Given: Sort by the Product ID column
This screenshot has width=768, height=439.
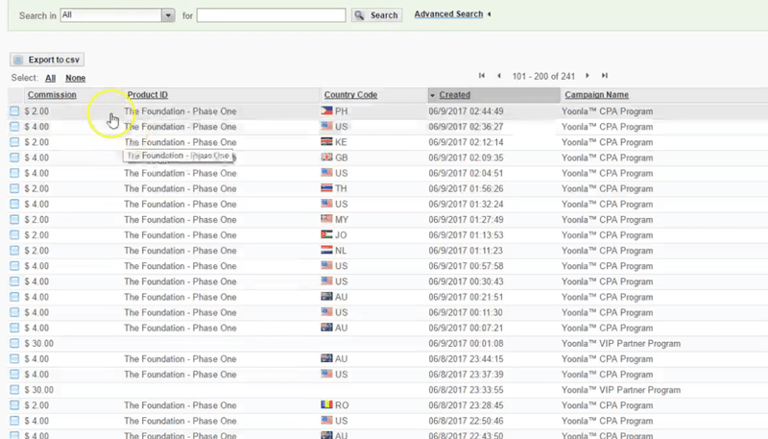Looking at the screenshot, I should (148, 94).
